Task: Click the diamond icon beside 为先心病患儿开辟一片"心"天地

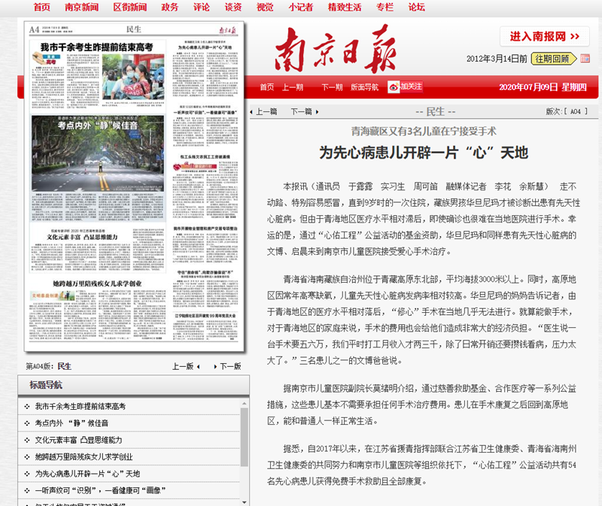Action: pos(26,473)
